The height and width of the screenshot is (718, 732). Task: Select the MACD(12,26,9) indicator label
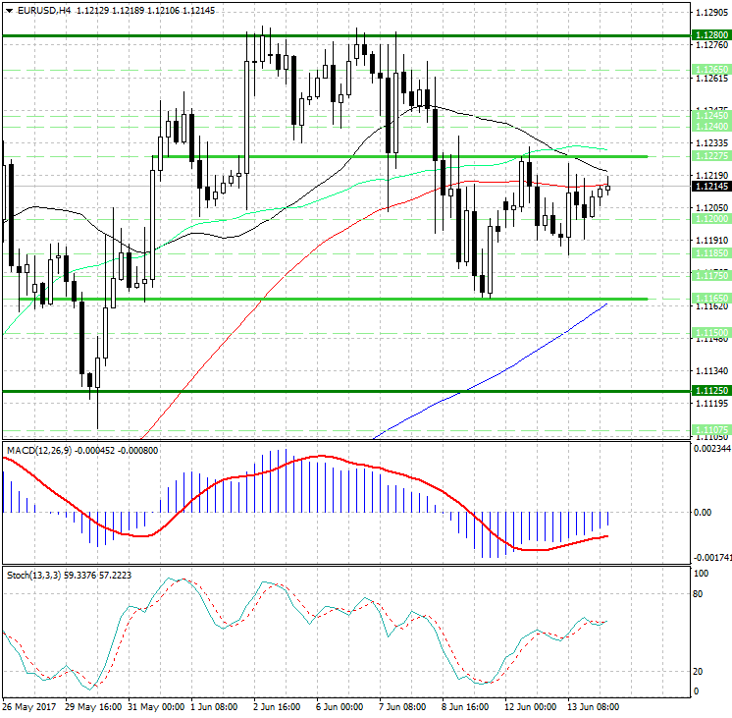click(x=39, y=451)
